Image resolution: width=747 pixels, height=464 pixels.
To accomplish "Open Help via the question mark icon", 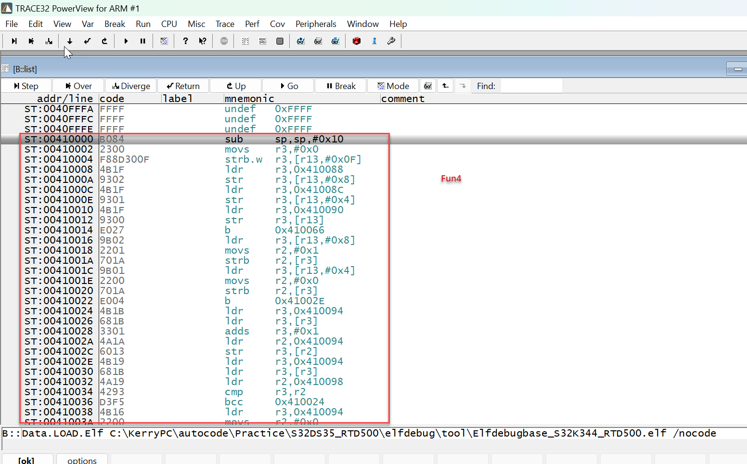I will [x=185, y=41].
